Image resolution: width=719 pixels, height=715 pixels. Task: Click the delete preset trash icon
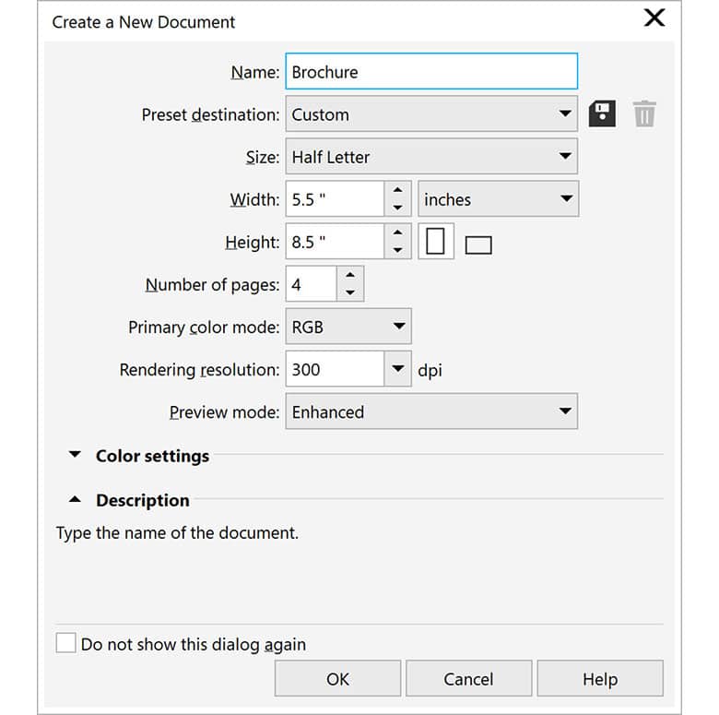pos(644,114)
